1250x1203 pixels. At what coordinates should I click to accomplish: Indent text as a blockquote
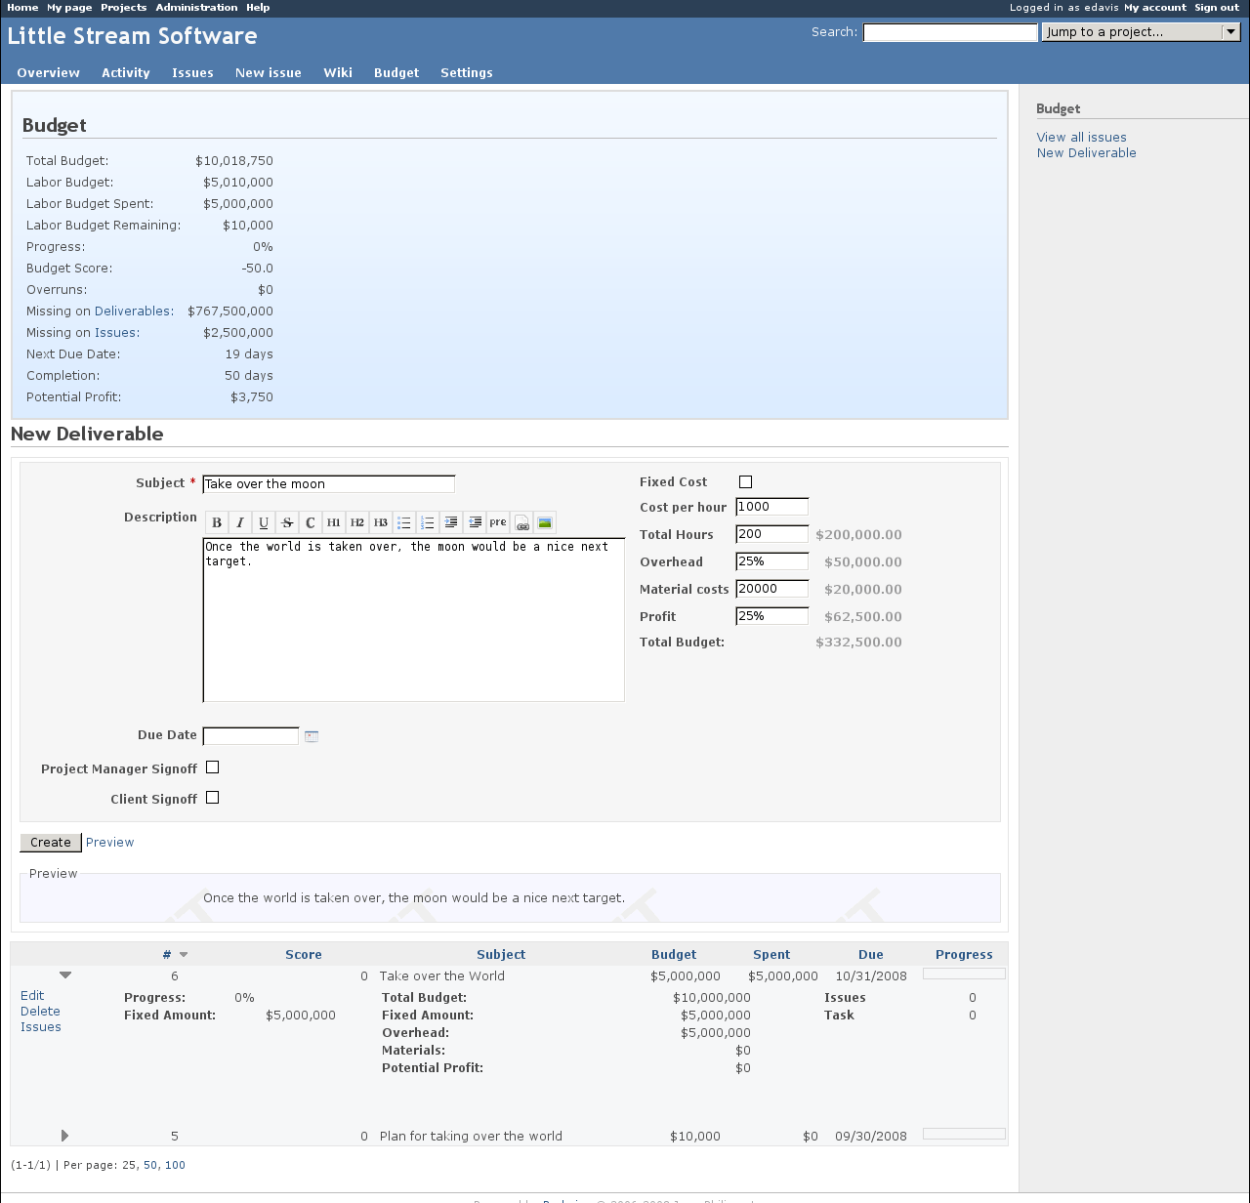[x=451, y=522]
